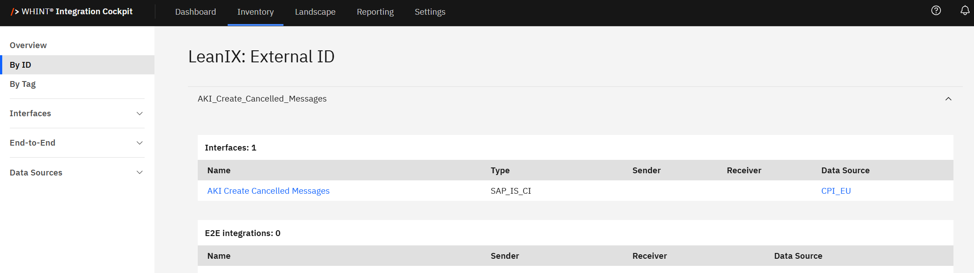The image size is (974, 273).
Task: Switch to the Landscape tab
Action: tap(315, 12)
